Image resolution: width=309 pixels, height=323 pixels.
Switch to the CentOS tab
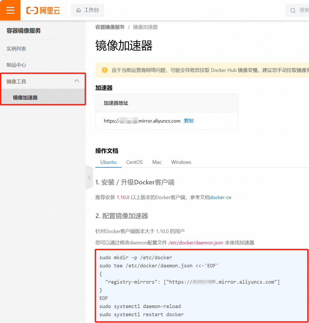coord(134,162)
